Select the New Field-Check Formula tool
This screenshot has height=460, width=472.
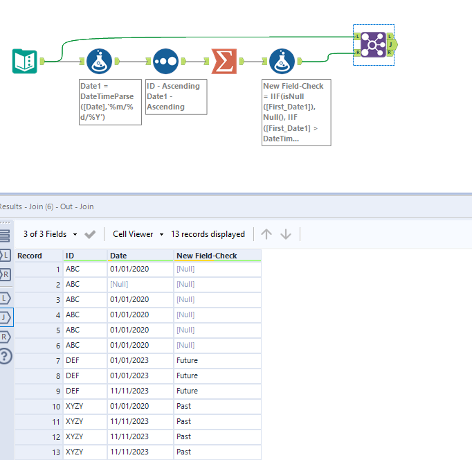282,61
